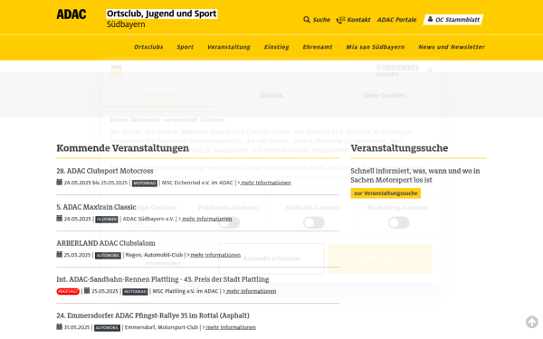Viewport: 543px width, 339px height.
Task: Click the calendar icon of ARBERLAND ADAC Clubslalom
Action: click(x=59, y=254)
